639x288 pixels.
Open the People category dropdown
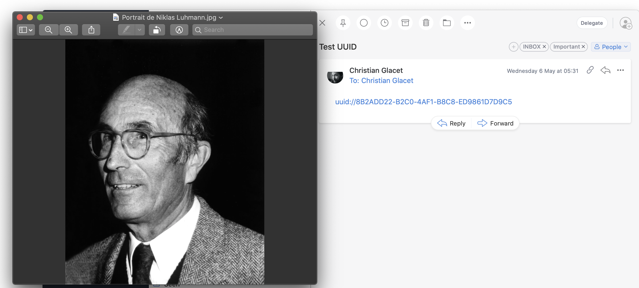tap(611, 47)
